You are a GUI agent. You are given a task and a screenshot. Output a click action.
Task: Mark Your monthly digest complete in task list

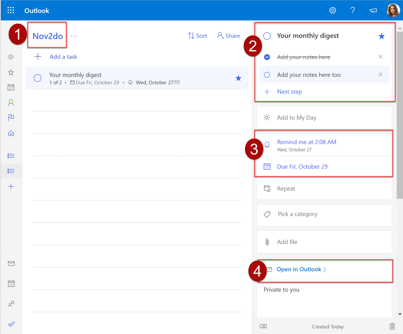tap(38, 78)
